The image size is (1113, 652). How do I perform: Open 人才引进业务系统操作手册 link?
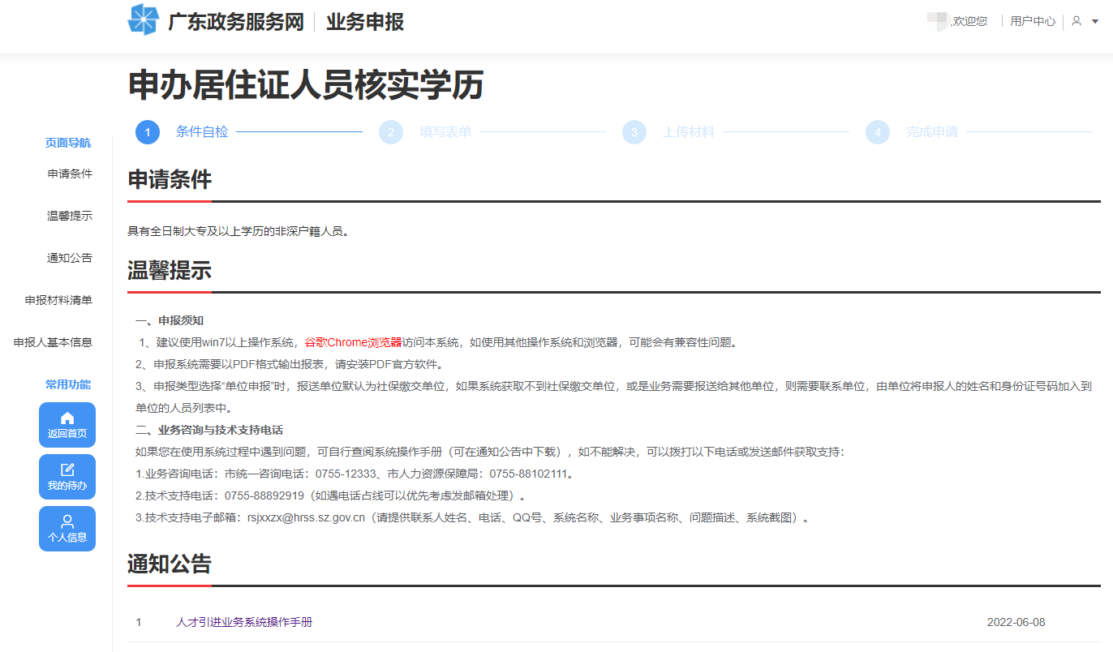click(x=243, y=622)
